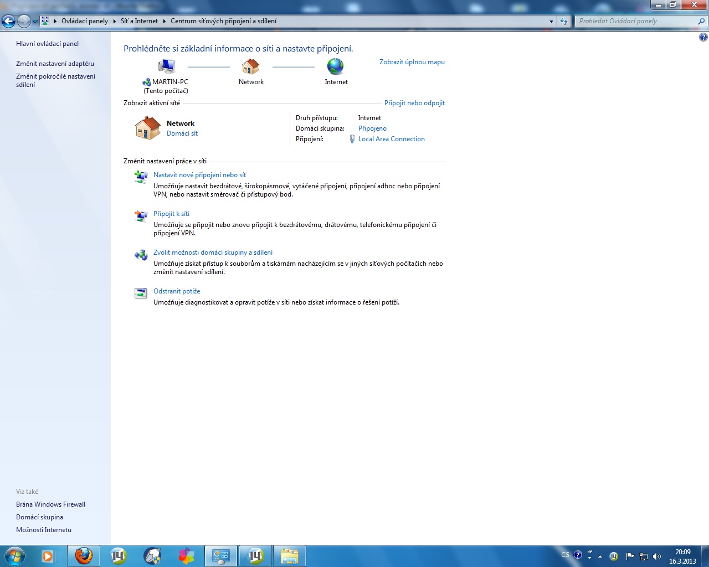
Task: Open homegroup status Připojeno link
Action: pos(372,128)
